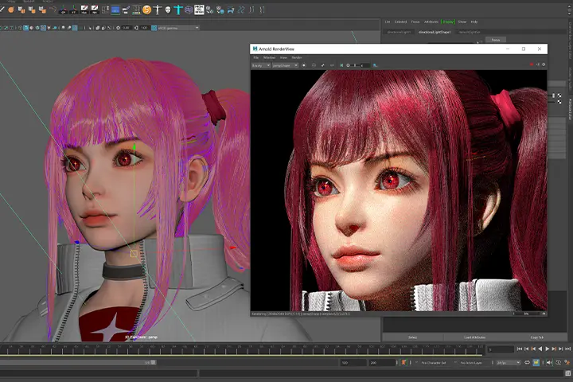573x382 pixels.
Task: Click the teal region crop icon in RenderView
Action: [341, 65]
